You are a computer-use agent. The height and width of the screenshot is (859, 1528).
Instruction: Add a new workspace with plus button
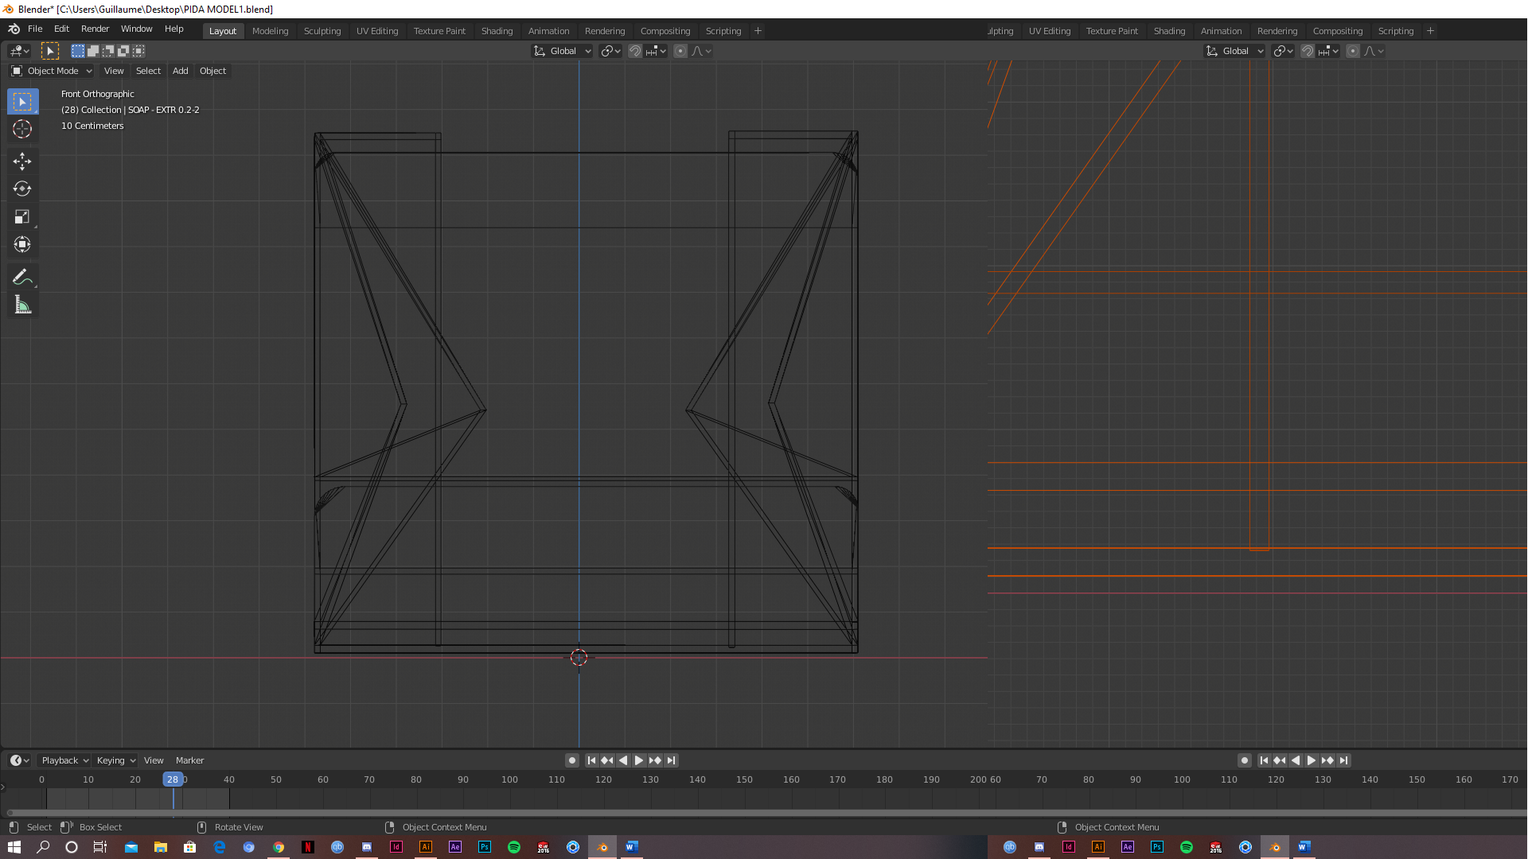758,31
